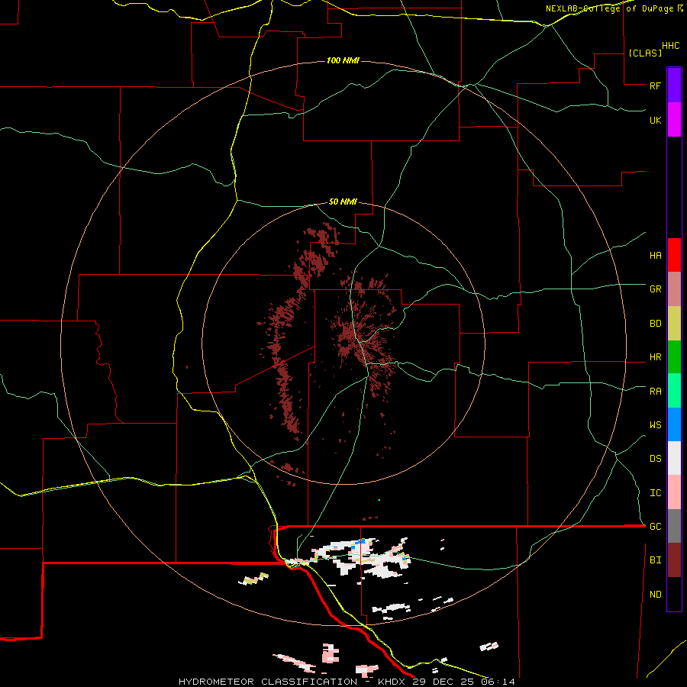Select the dusty pink GR legend swatch
The height and width of the screenshot is (687, 687).
674,289
